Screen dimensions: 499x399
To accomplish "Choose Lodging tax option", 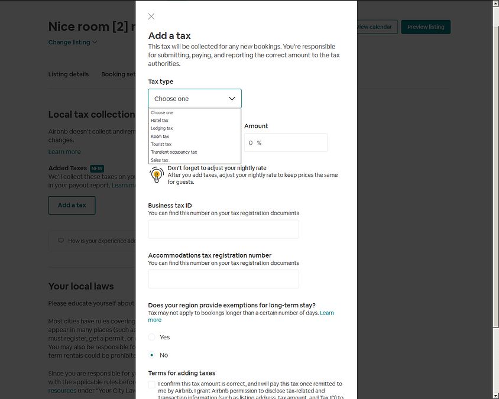I will pyautogui.click(x=162, y=128).
